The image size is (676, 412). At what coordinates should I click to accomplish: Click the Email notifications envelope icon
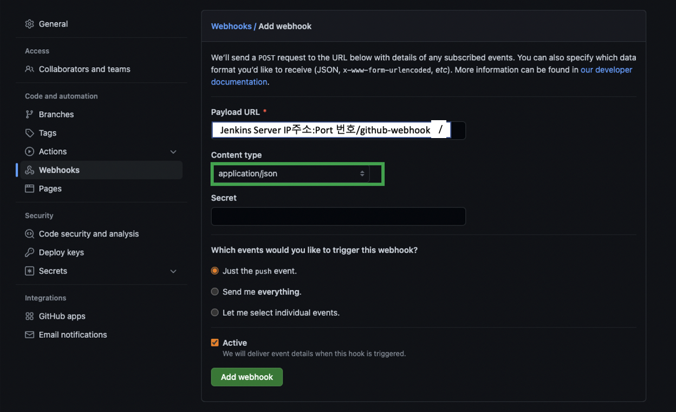[29, 335]
